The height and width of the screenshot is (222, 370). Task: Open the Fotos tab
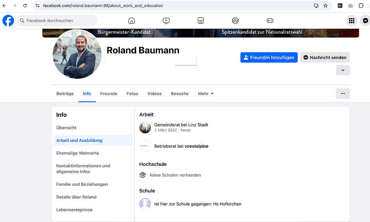tap(132, 93)
